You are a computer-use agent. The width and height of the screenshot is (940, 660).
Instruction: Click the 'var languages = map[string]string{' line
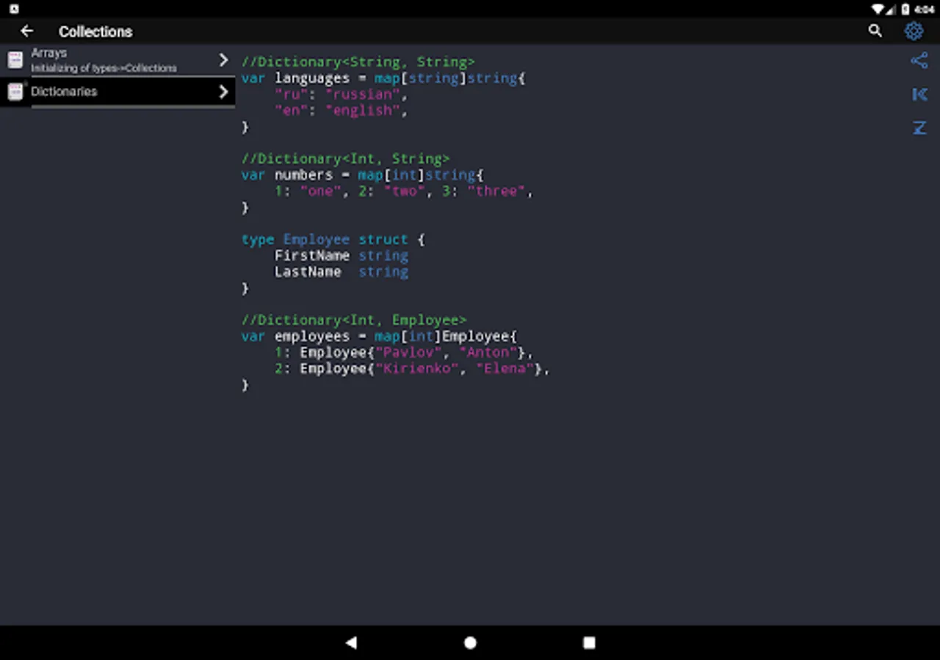(383, 78)
